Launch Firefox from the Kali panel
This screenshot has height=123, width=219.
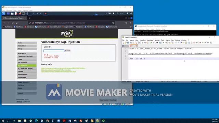tap(20, 14)
